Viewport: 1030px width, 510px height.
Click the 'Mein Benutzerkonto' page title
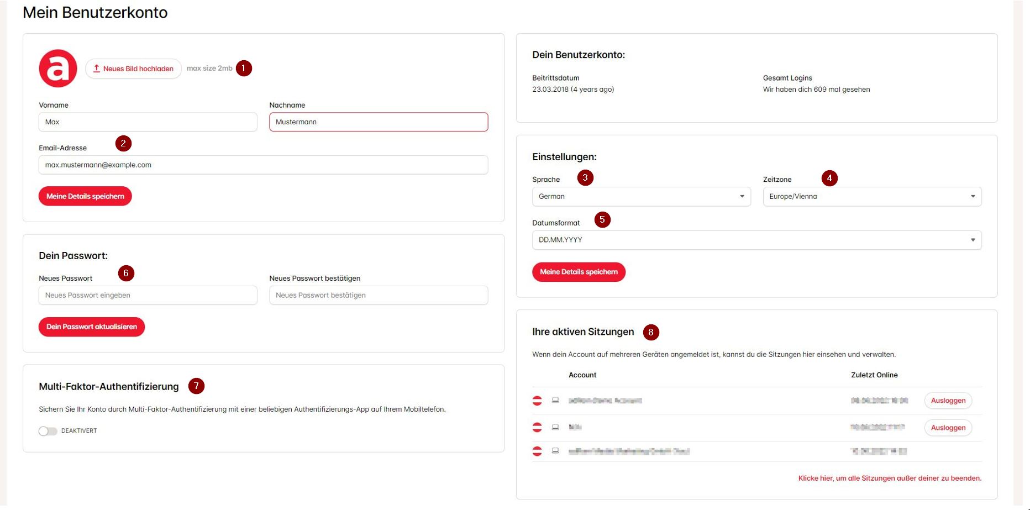(95, 13)
